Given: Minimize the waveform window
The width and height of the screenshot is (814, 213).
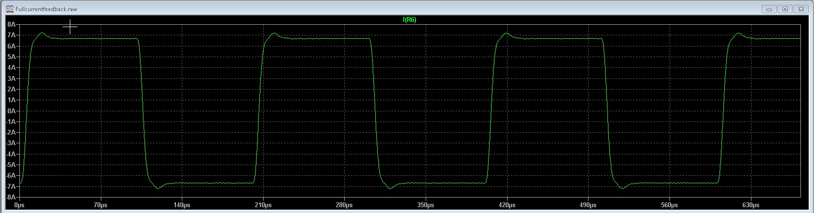Looking at the screenshot, I should [769, 9].
